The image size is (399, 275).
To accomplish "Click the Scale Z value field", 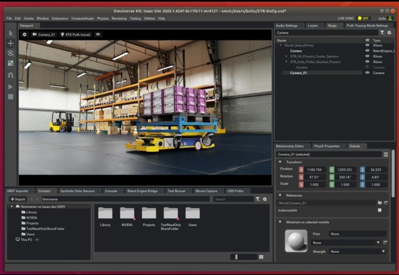I will click(x=376, y=184).
